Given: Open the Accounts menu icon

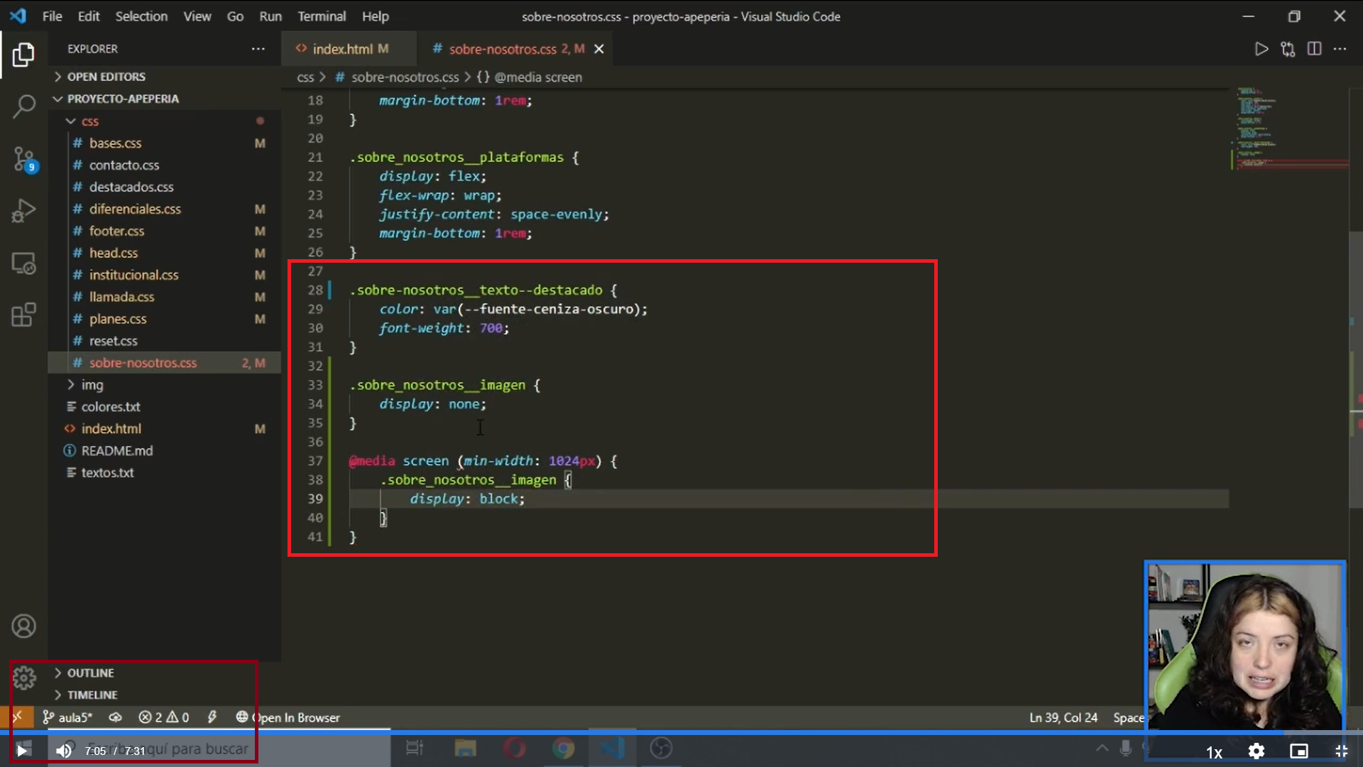Looking at the screenshot, I should pos(23,626).
